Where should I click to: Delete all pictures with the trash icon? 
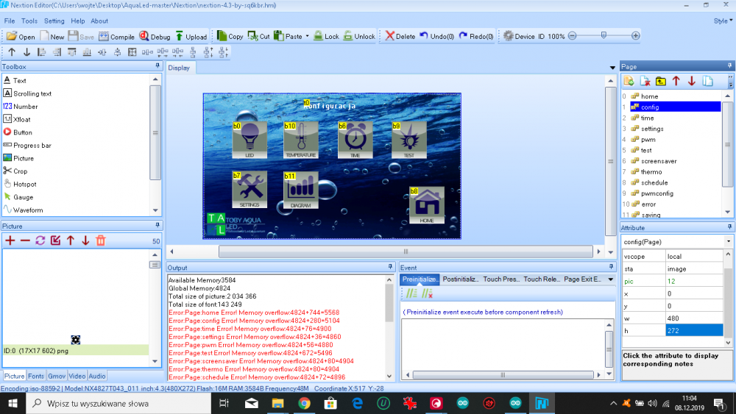101,240
